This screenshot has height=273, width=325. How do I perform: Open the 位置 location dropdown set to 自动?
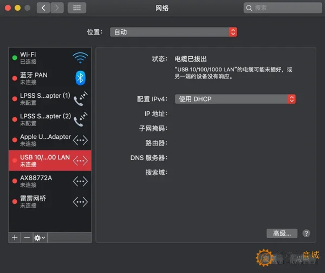click(173, 32)
